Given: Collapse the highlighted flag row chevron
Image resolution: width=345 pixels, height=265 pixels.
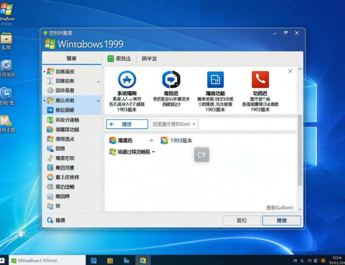Looking at the screenshot, I should (98, 101).
